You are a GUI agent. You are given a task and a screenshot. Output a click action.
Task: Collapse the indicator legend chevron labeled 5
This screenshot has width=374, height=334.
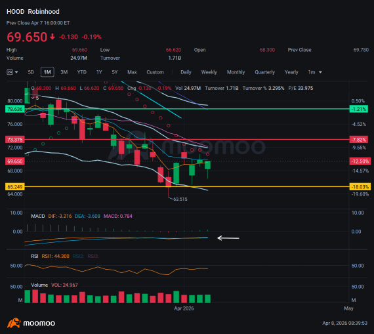(33, 98)
